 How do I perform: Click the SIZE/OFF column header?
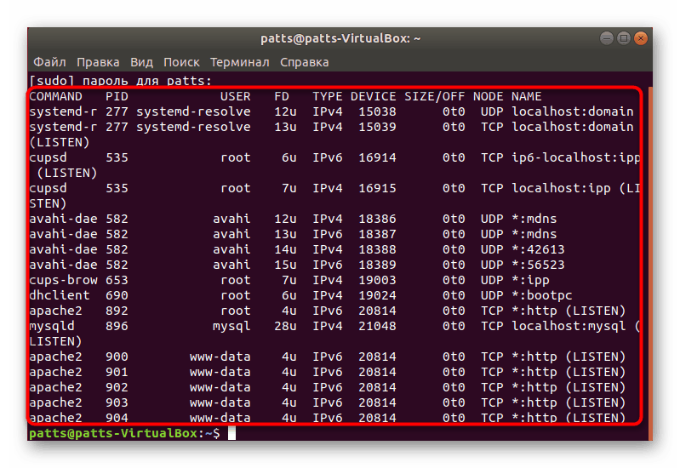click(434, 96)
